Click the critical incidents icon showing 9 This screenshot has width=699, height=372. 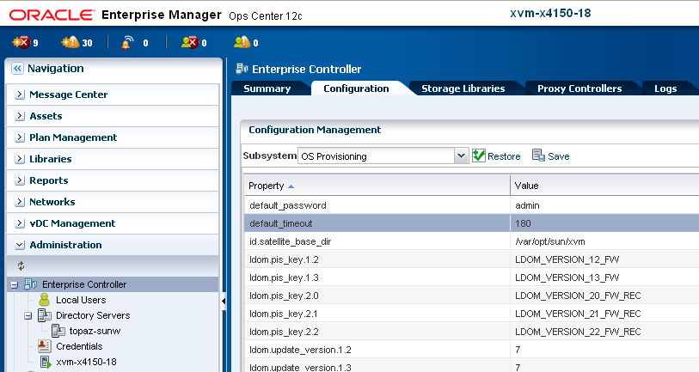pyautogui.click(x=21, y=42)
